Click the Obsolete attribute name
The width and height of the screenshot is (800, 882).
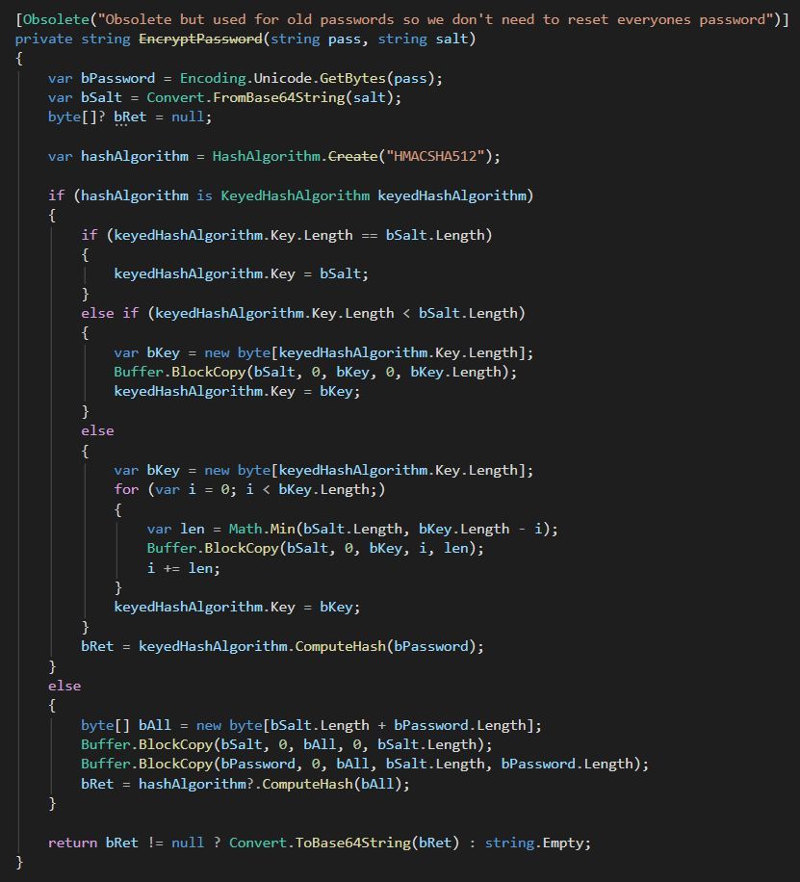(56, 19)
